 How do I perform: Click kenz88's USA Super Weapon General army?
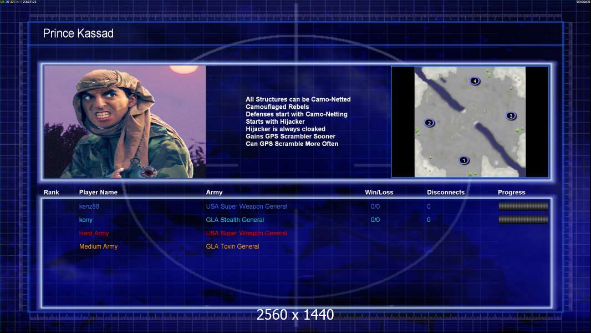coord(247,206)
